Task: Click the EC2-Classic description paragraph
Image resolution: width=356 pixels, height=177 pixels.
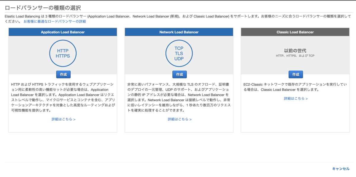Action: coord(295,87)
